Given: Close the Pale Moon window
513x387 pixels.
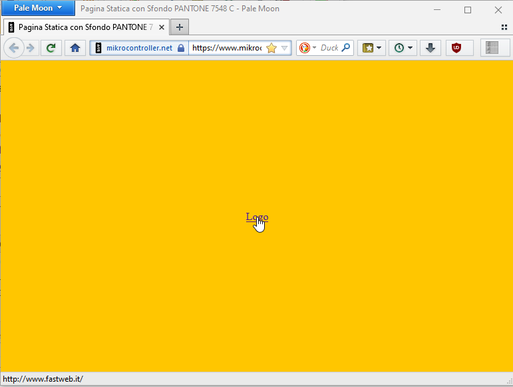Looking at the screenshot, I should coord(498,10).
